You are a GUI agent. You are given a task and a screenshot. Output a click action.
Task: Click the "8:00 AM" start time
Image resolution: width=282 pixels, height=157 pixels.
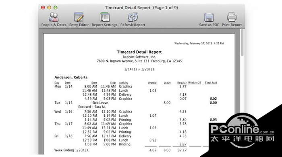(x=91, y=86)
